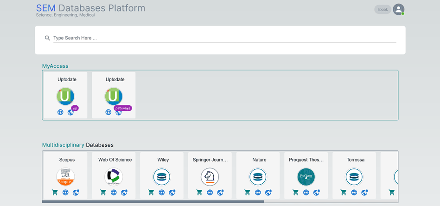Image resolution: width=440 pixels, height=206 pixels.
Task: Select the locked globe icon under Proquest Theses
Action: tap(317, 192)
